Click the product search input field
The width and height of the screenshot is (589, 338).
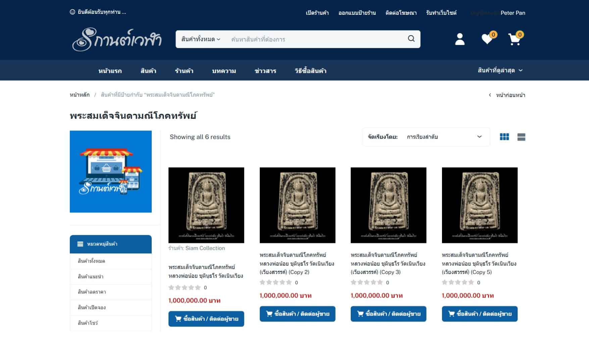click(x=315, y=39)
